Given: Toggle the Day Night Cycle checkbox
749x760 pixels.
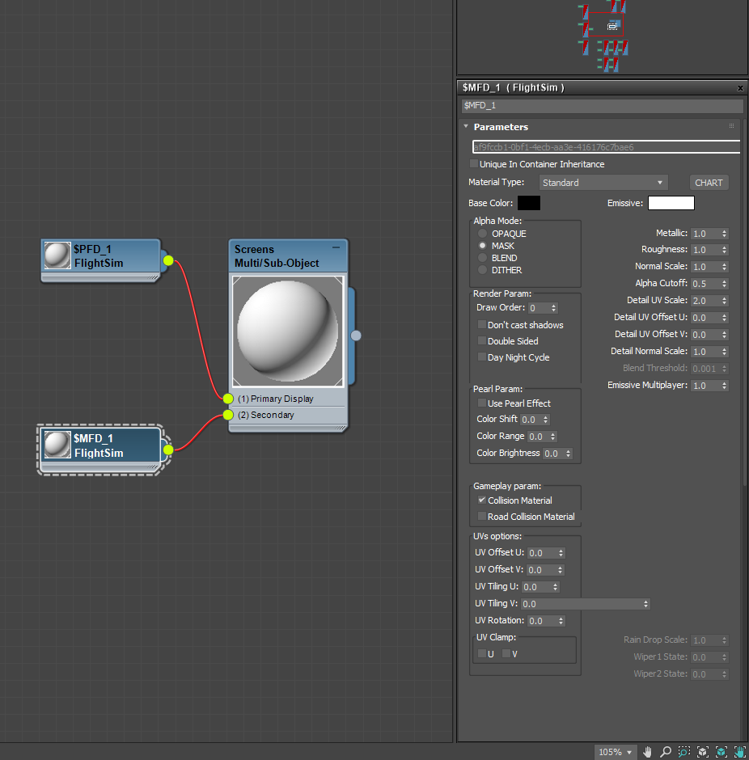Looking at the screenshot, I should click(482, 357).
